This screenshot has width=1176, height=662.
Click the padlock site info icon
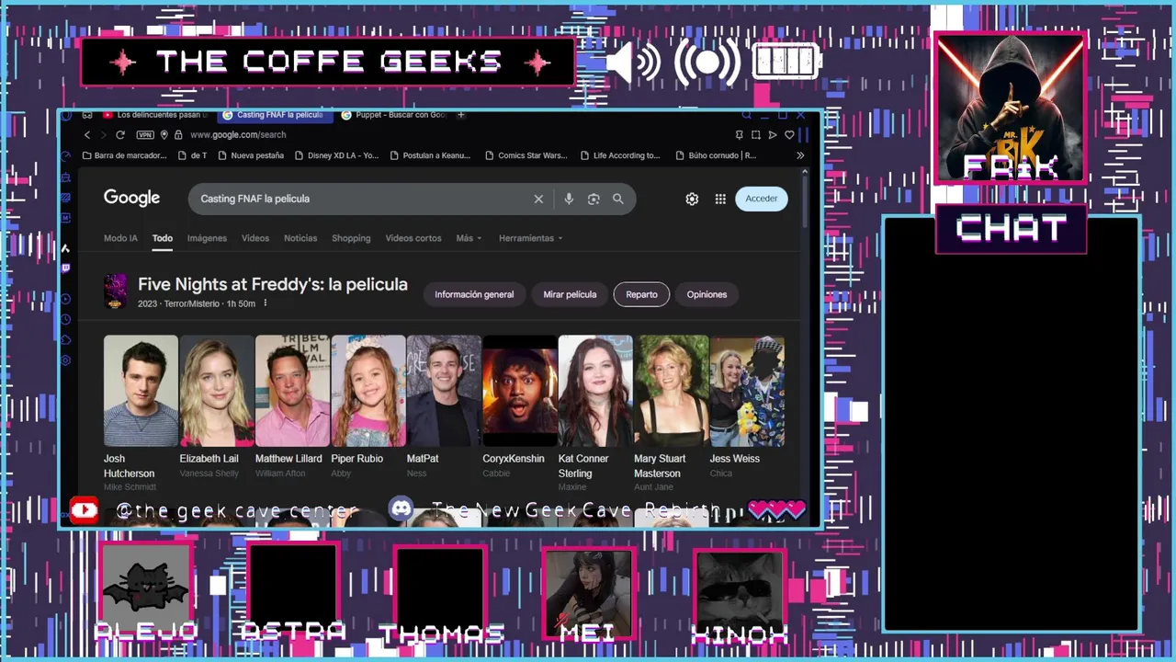point(178,135)
